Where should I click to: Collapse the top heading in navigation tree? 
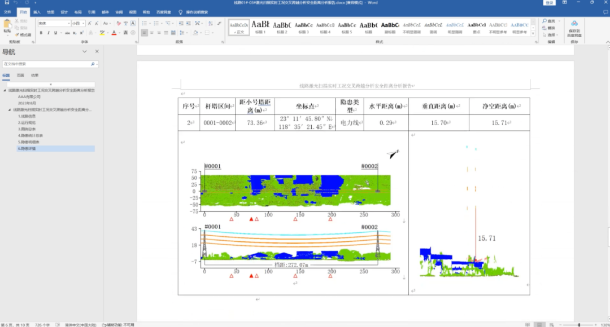[5, 90]
